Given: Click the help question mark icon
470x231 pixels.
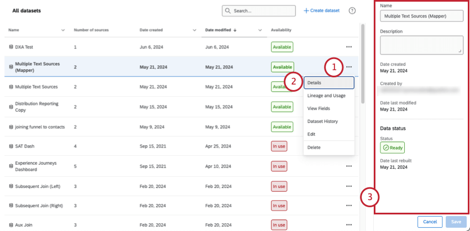Looking at the screenshot, I should coord(352,11).
